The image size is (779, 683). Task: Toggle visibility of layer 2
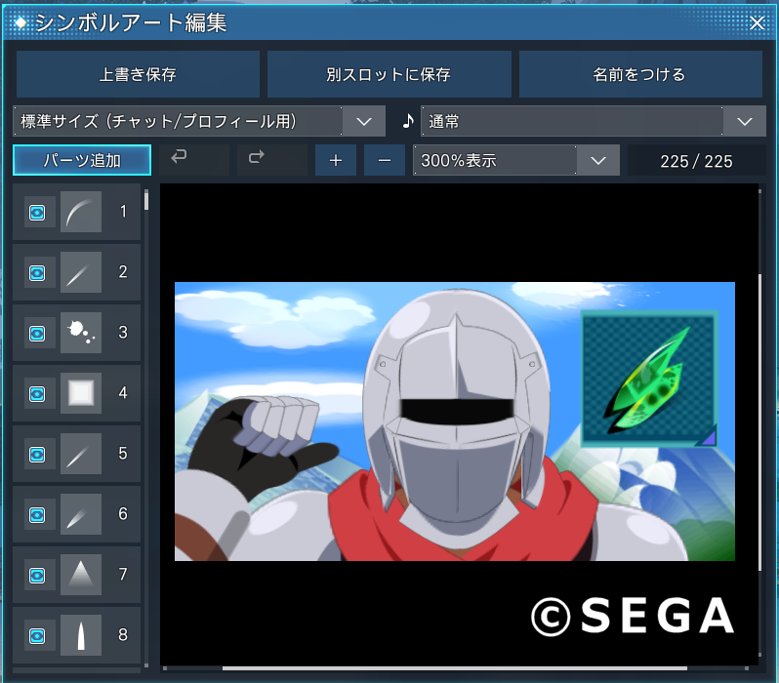click(x=37, y=272)
